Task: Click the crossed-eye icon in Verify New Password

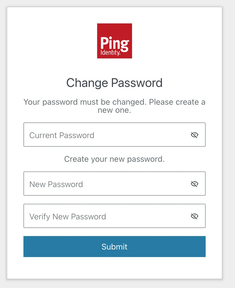Action: pyautogui.click(x=194, y=216)
